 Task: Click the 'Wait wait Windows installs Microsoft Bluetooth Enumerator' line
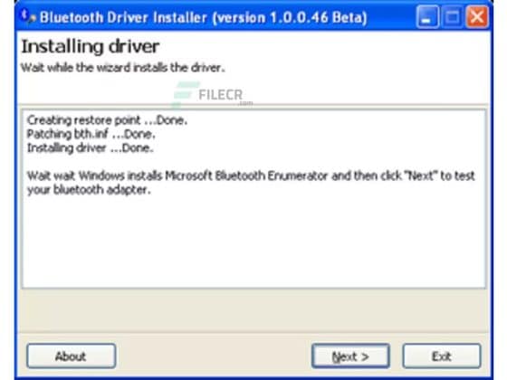252,176
